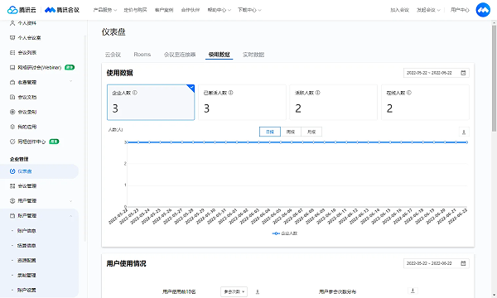Image resolution: width=497 pixels, height=298 pixels.
Task: Click the apps icon beside 我的应用
Action: click(x=12, y=127)
